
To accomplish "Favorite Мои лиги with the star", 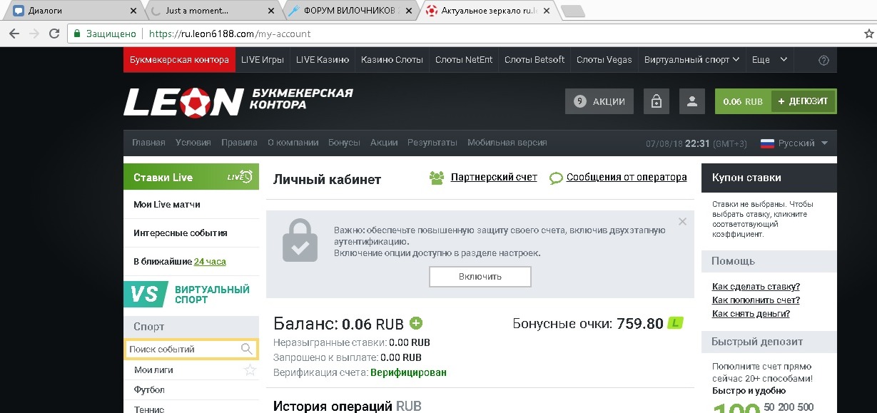I will [x=250, y=370].
